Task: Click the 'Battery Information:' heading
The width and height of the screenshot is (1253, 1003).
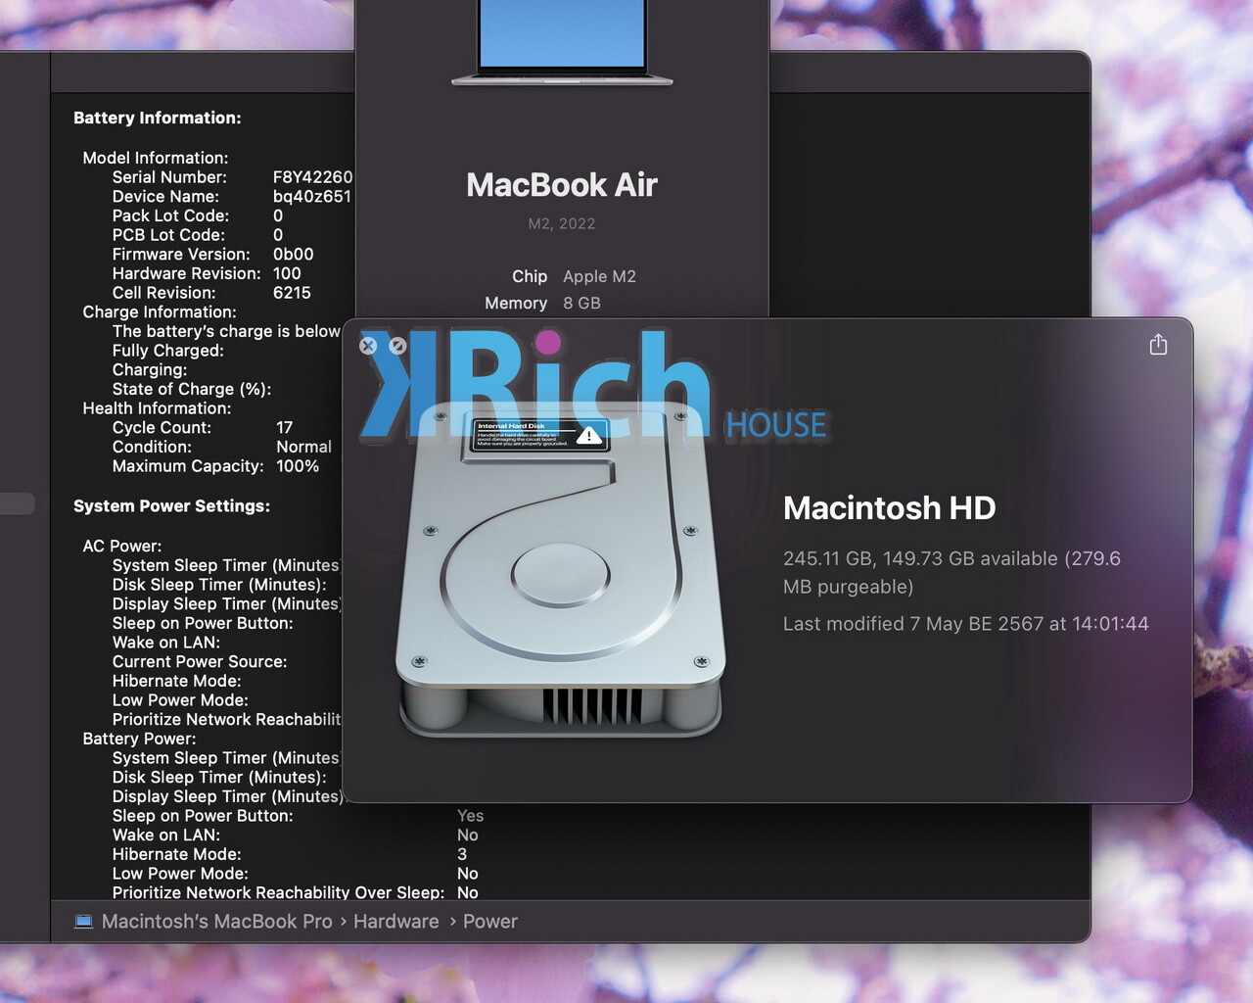Action: (x=158, y=118)
